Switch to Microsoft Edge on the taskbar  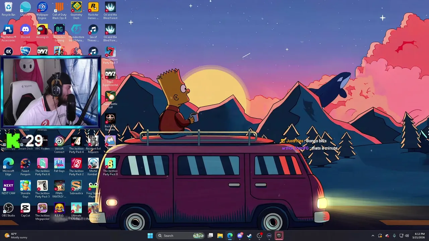[230, 236]
